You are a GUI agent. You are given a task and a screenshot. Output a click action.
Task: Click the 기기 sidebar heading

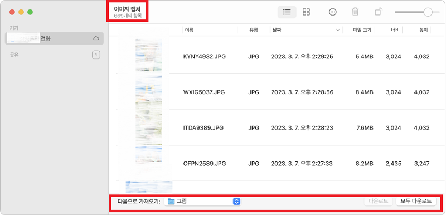click(x=14, y=28)
